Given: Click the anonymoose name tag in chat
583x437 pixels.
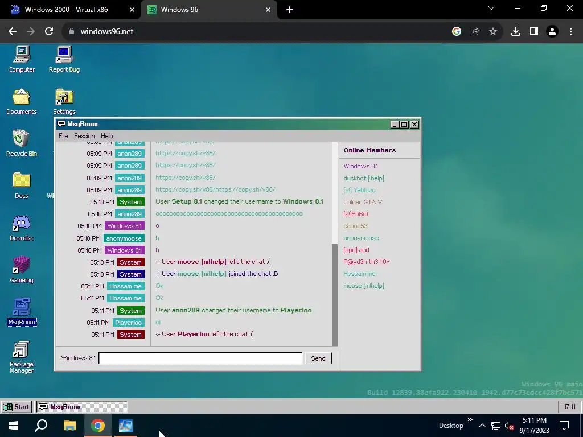Looking at the screenshot, I should pos(124,238).
